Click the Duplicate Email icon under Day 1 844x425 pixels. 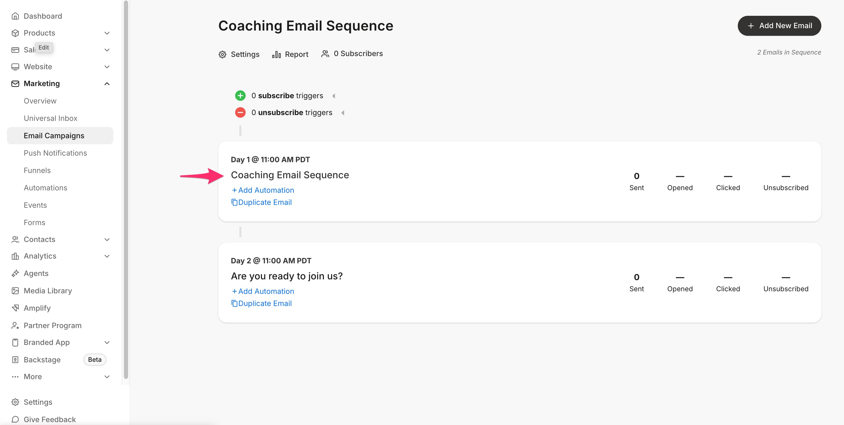point(234,202)
